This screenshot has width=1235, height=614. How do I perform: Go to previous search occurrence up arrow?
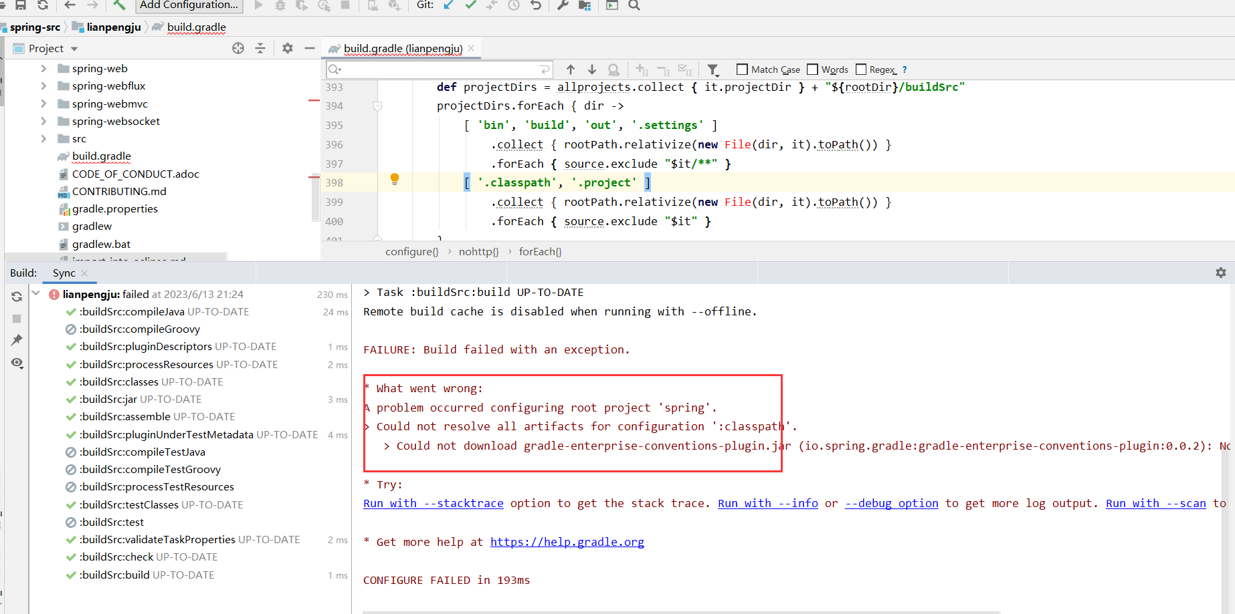[571, 69]
